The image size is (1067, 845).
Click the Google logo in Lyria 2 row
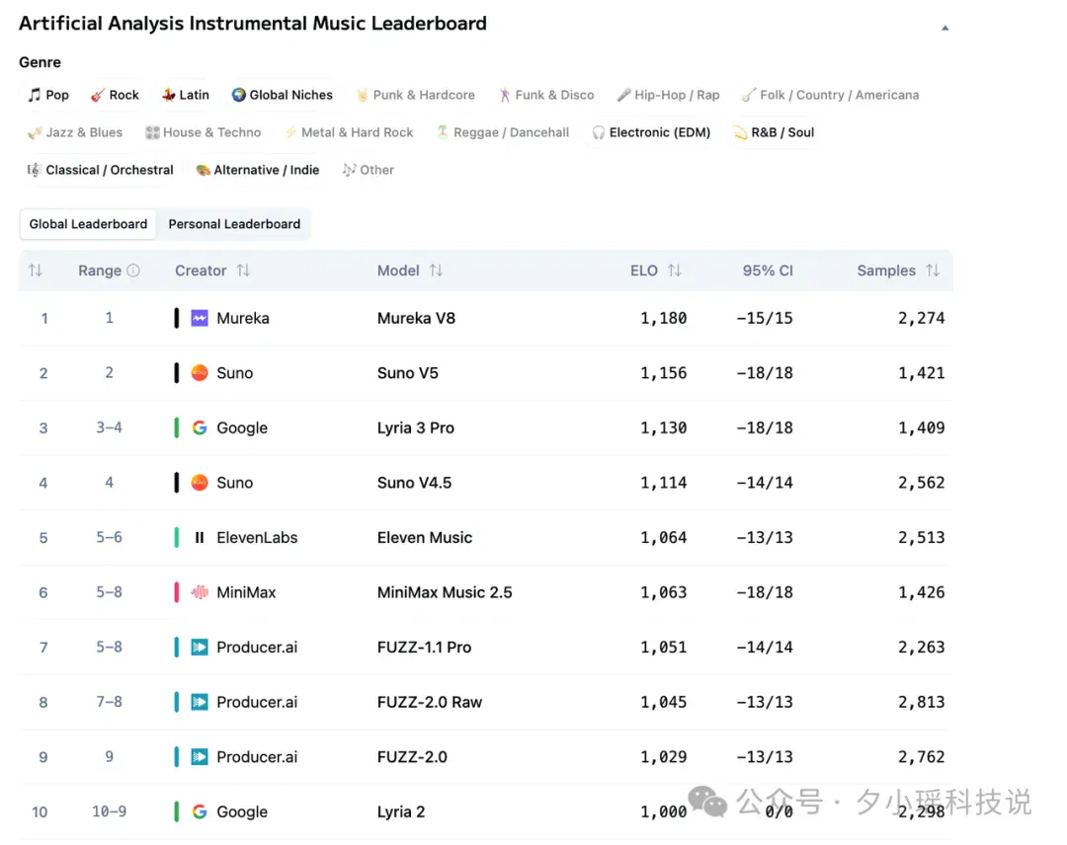point(200,811)
